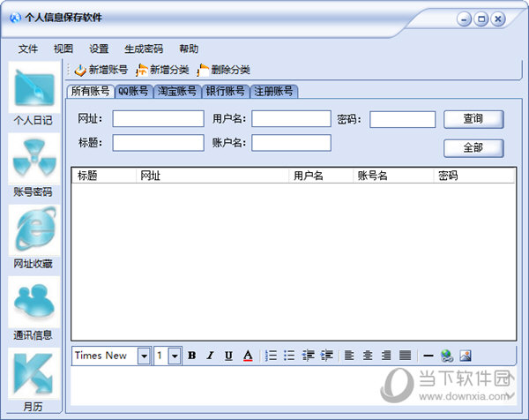The width and height of the screenshot is (529, 420).
Task: Switch to the 淘宝账号 tab
Action: (x=177, y=91)
